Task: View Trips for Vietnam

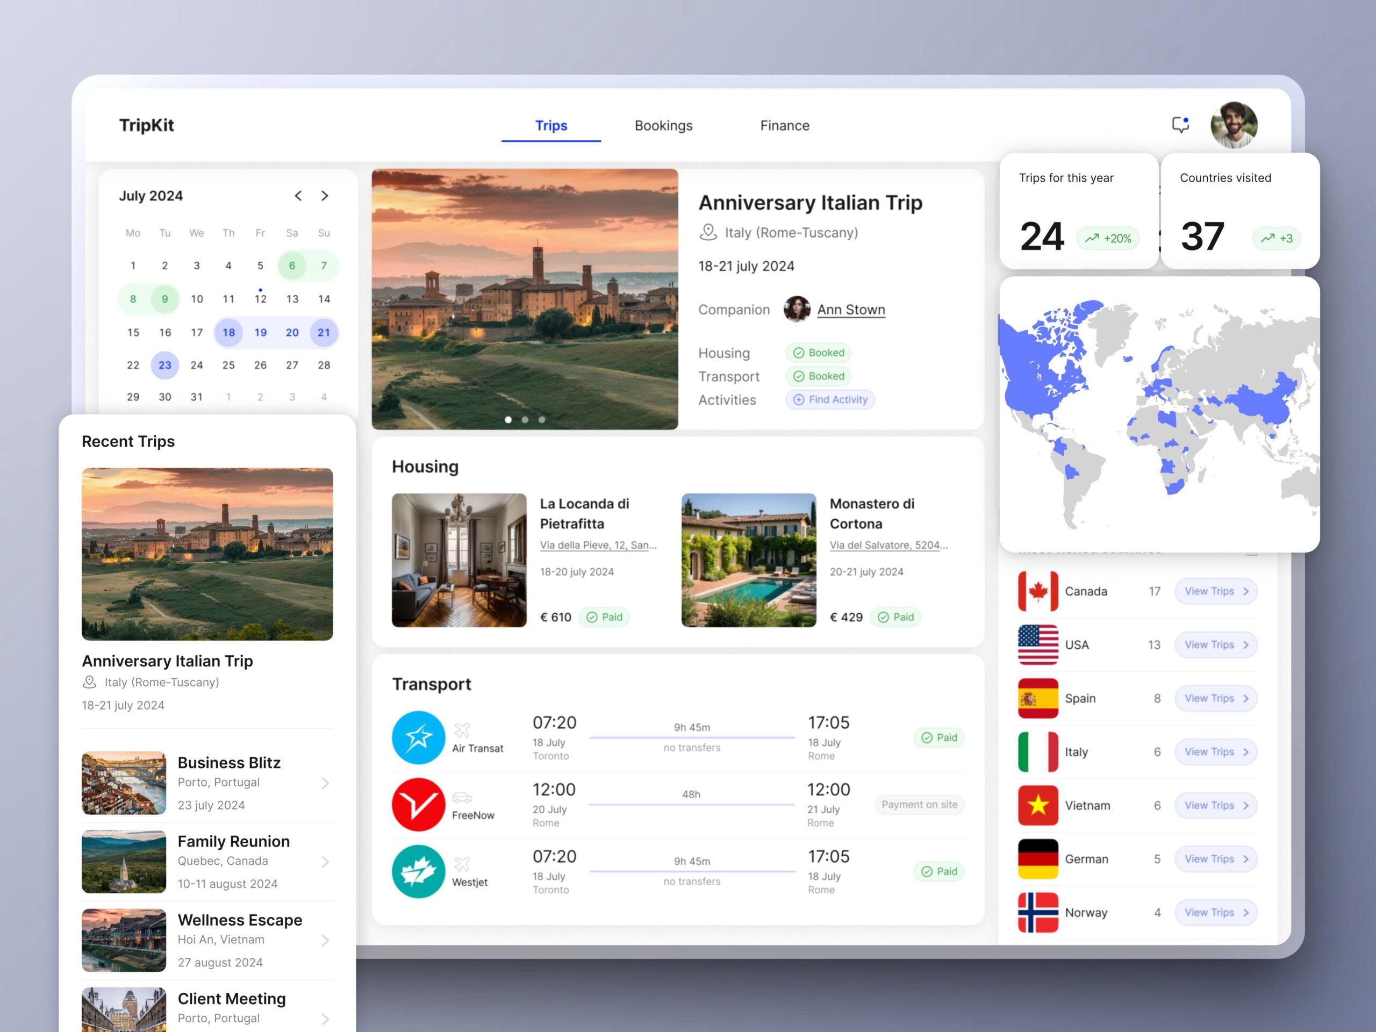Action: click(x=1216, y=806)
